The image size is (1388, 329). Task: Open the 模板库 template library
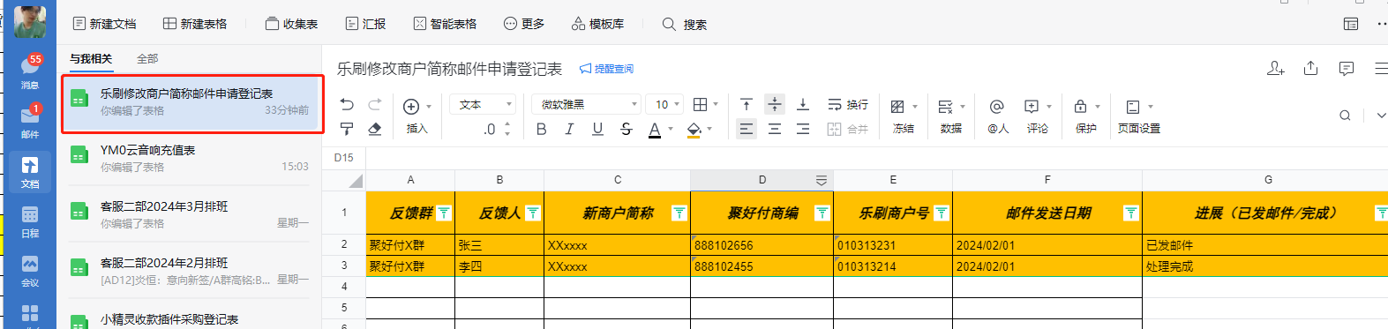pyautogui.click(x=597, y=24)
